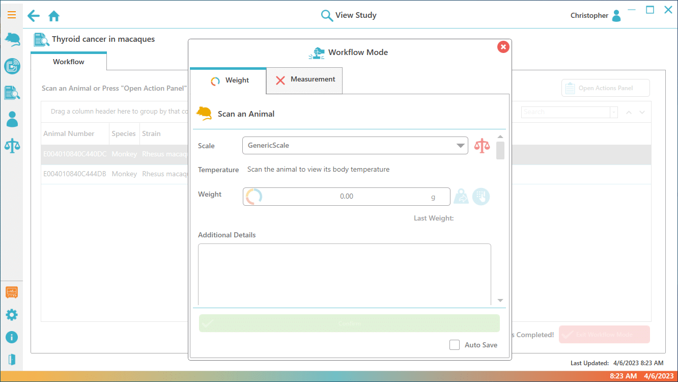678x382 pixels.
Task: Close the Workflow Mode dialog
Action: point(503,47)
